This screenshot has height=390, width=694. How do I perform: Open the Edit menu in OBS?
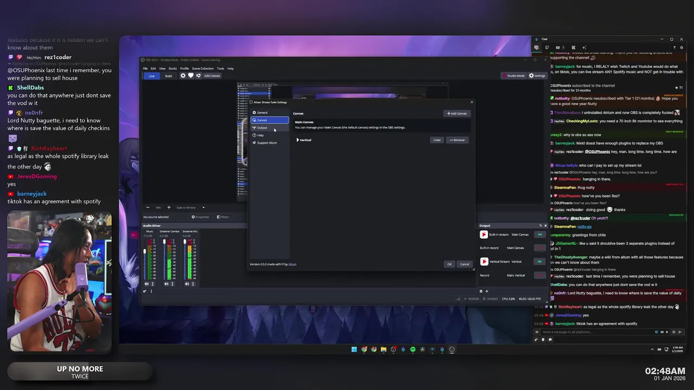tap(153, 68)
